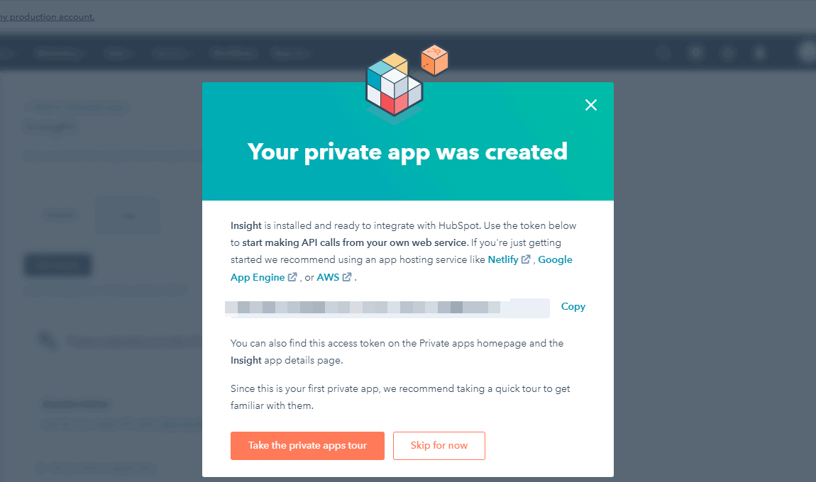Dismiss the dialog with the X button
The height and width of the screenshot is (482, 816).
click(591, 104)
